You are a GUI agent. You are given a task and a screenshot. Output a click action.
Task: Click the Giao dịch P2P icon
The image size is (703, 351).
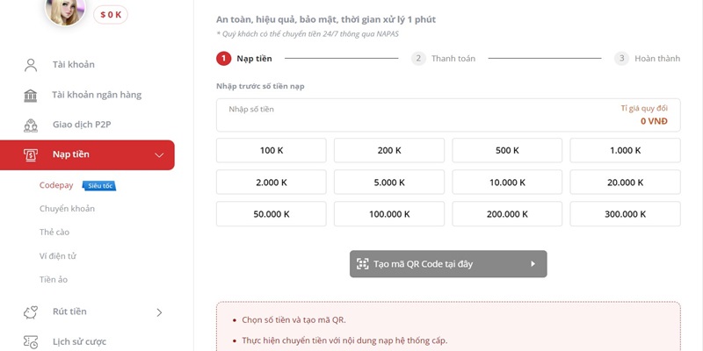click(31, 125)
